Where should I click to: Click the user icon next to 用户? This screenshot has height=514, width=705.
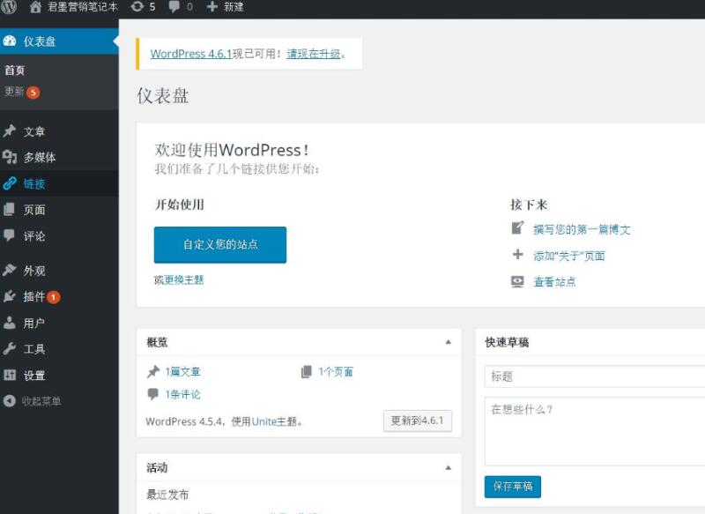10,323
